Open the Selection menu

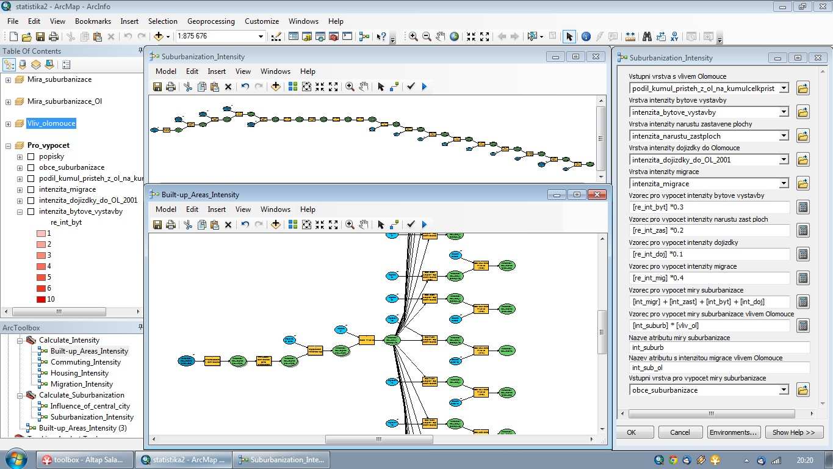click(x=163, y=21)
